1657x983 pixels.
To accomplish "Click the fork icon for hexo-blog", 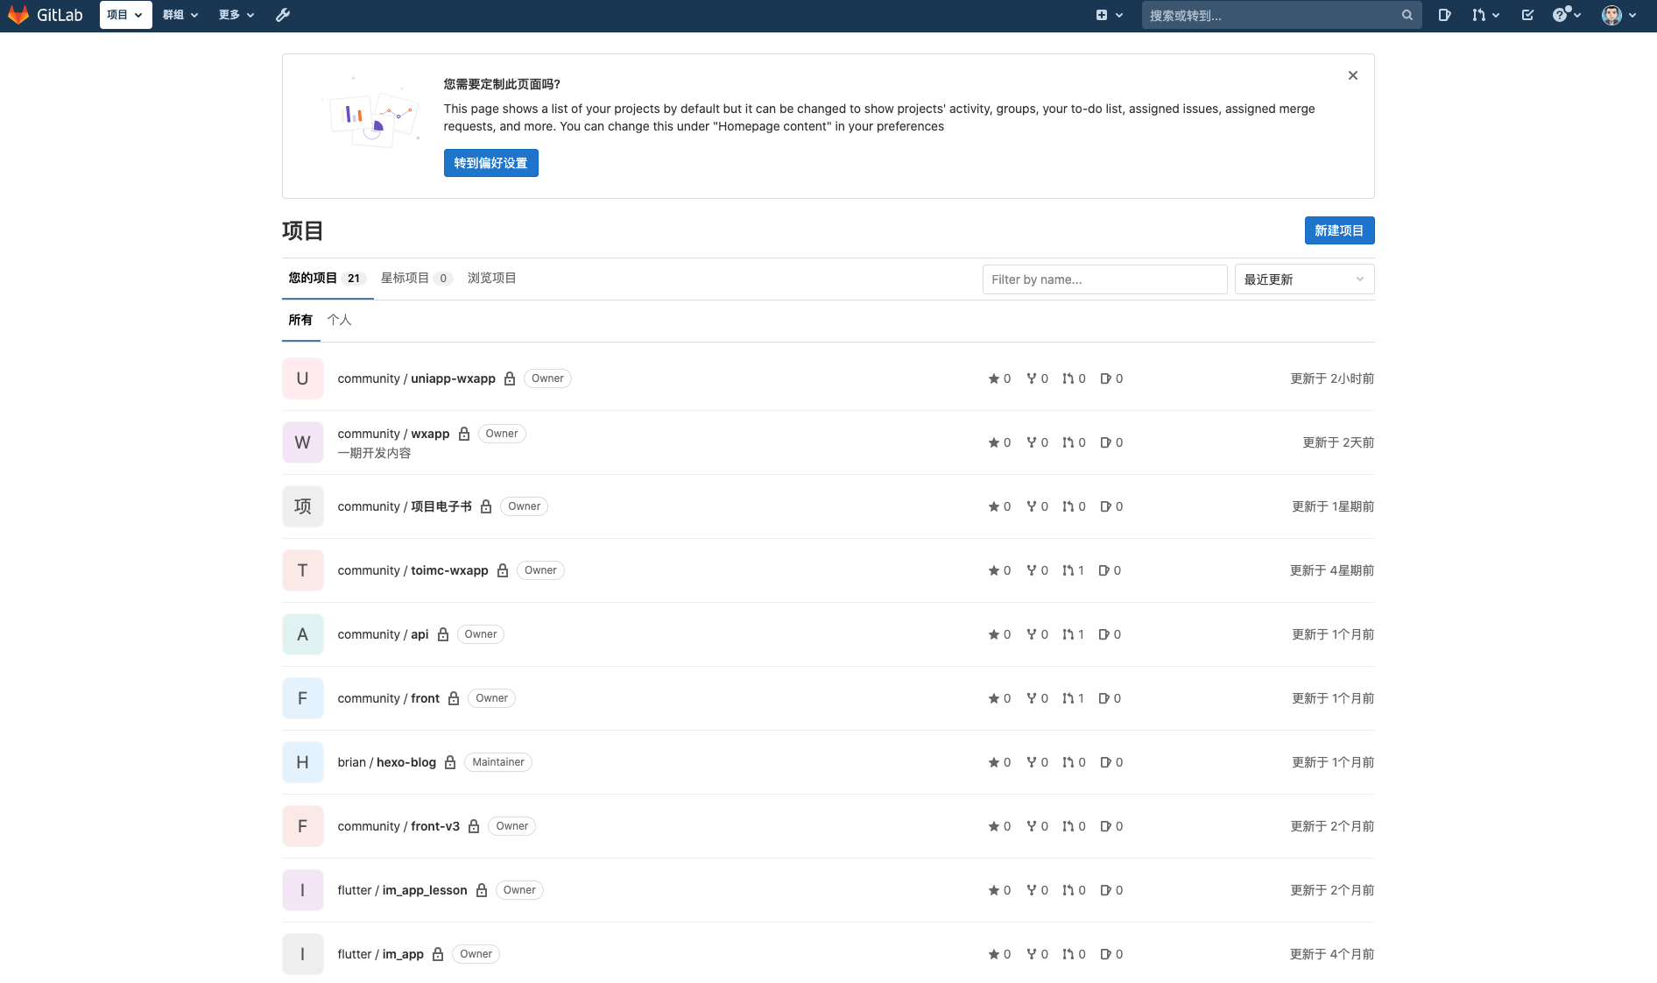I will pos(1032,762).
